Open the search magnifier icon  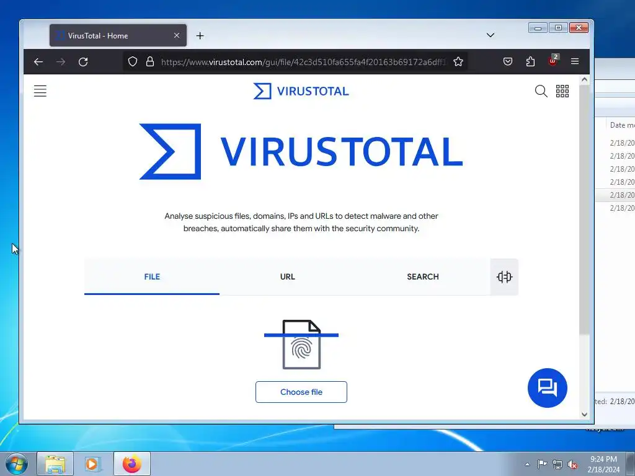541,91
